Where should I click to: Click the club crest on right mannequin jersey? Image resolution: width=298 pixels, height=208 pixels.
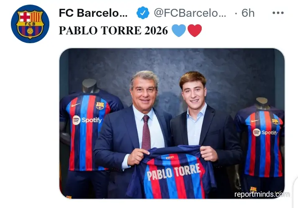coord(275,122)
